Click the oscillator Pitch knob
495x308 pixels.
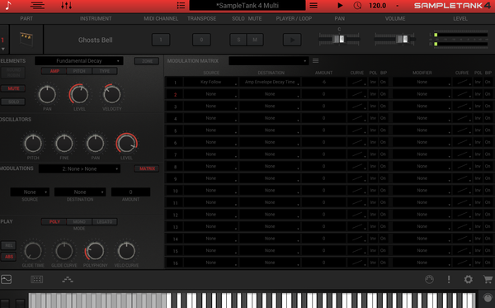click(33, 144)
